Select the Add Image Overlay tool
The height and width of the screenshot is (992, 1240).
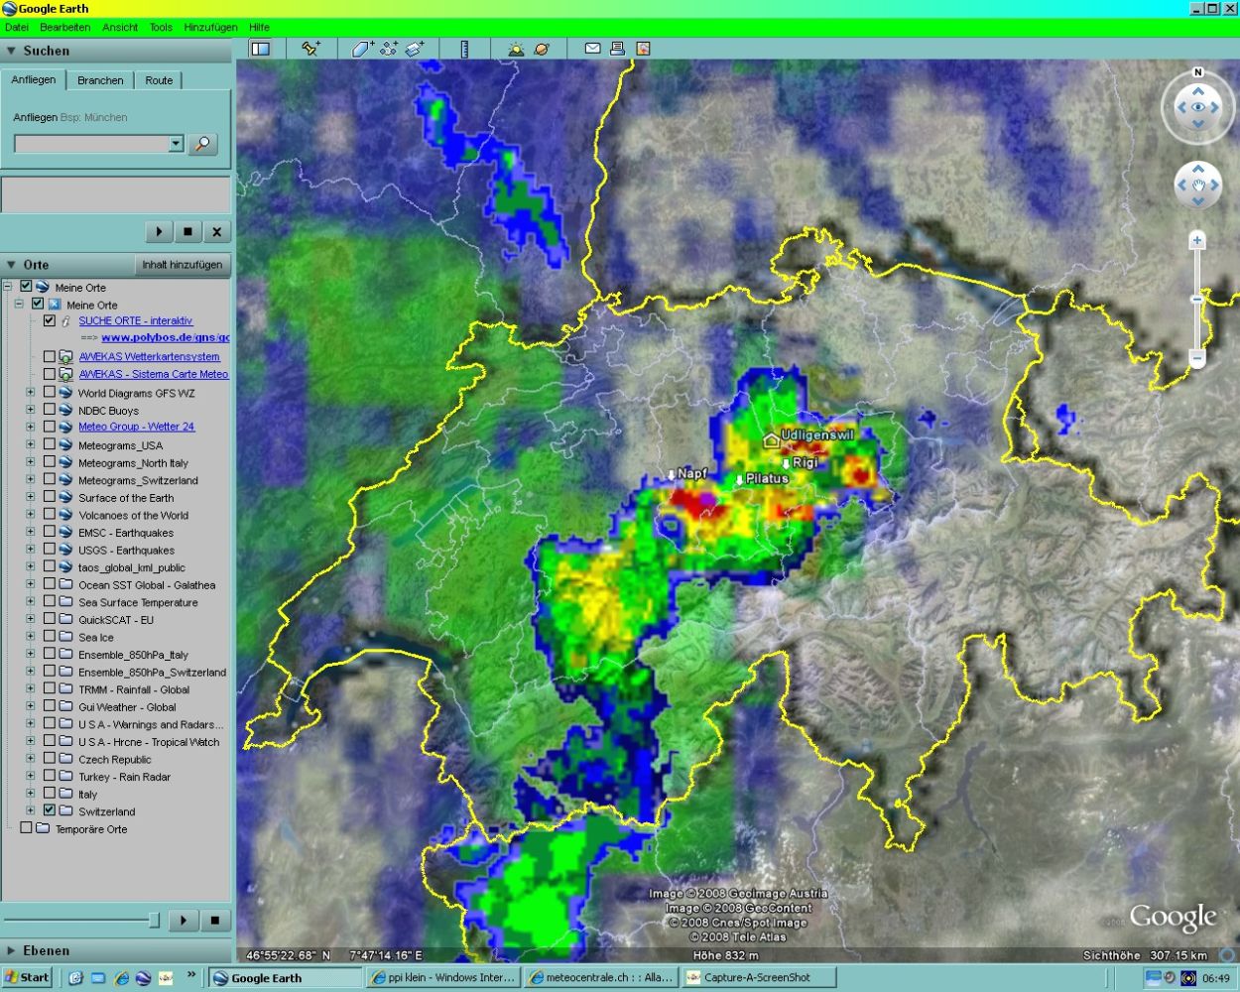[415, 49]
